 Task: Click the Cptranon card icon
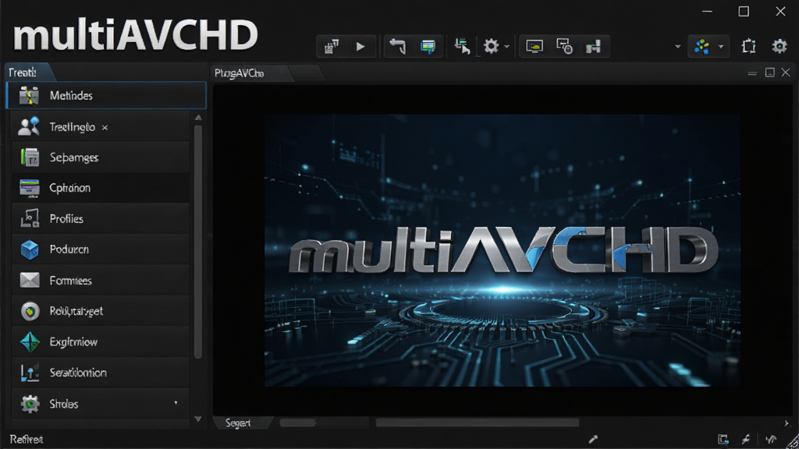[x=30, y=188]
